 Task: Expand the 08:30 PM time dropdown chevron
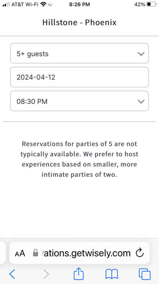[x=141, y=102]
